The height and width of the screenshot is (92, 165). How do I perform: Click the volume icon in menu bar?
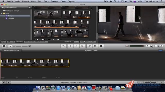(x=126, y=1)
